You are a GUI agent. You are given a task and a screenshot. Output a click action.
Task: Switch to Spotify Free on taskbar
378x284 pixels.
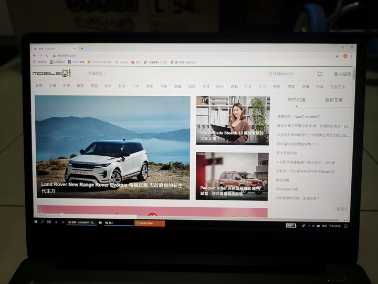coord(150,223)
